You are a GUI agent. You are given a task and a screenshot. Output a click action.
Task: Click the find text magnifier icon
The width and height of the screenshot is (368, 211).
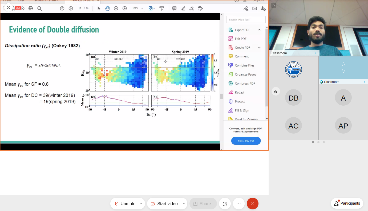tap(39, 9)
